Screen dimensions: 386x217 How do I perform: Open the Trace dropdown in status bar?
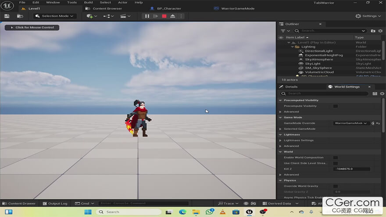coord(228,203)
